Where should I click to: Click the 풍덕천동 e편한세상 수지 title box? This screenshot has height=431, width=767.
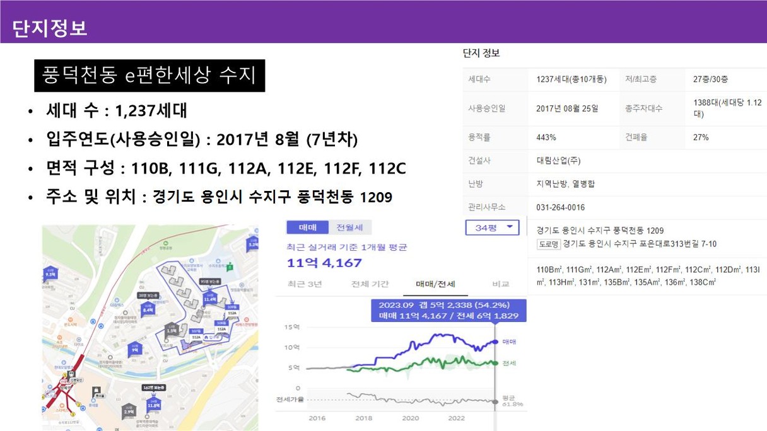(149, 76)
